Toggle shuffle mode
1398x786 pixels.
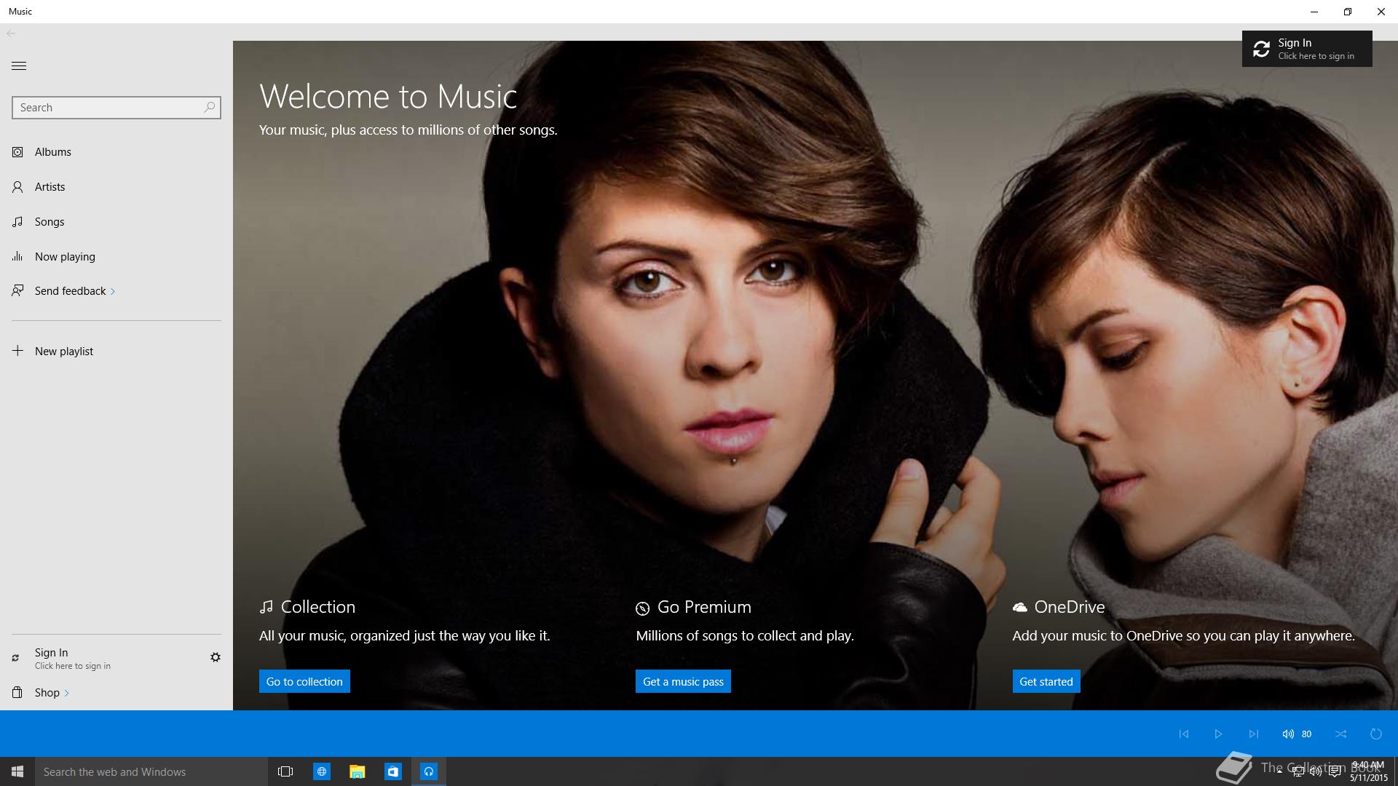click(x=1341, y=734)
